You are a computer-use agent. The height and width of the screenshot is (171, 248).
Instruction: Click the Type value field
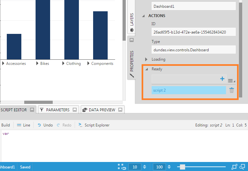194,50
